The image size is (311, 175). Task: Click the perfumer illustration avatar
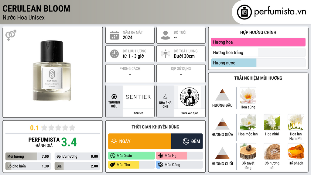pyautogui.click(x=190, y=97)
